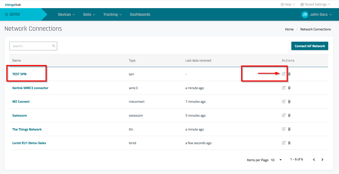339x174 pixels.
Task: Click the '1 - 6 of 6' label
Action: (x=297, y=159)
